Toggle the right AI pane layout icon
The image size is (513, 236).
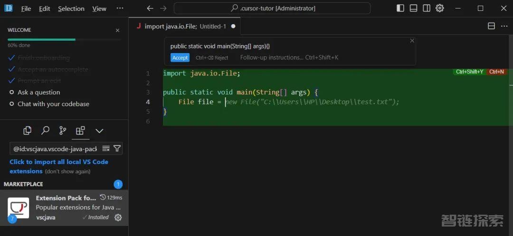tap(427, 8)
